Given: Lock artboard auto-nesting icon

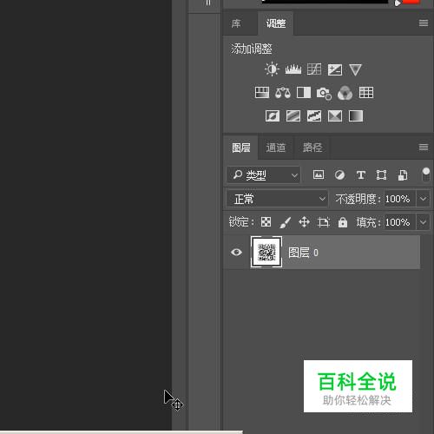Looking at the screenshot, I should point(323,222).
